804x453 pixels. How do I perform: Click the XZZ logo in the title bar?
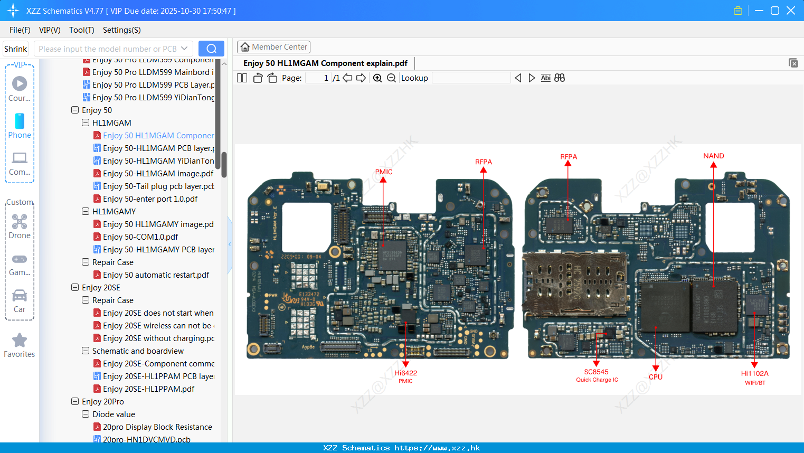pyautogui.click(x=13, y=11)
